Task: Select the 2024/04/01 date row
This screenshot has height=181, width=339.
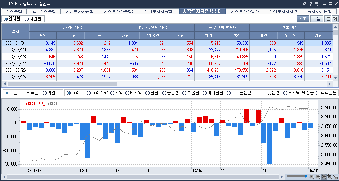Action: (167, 43)
